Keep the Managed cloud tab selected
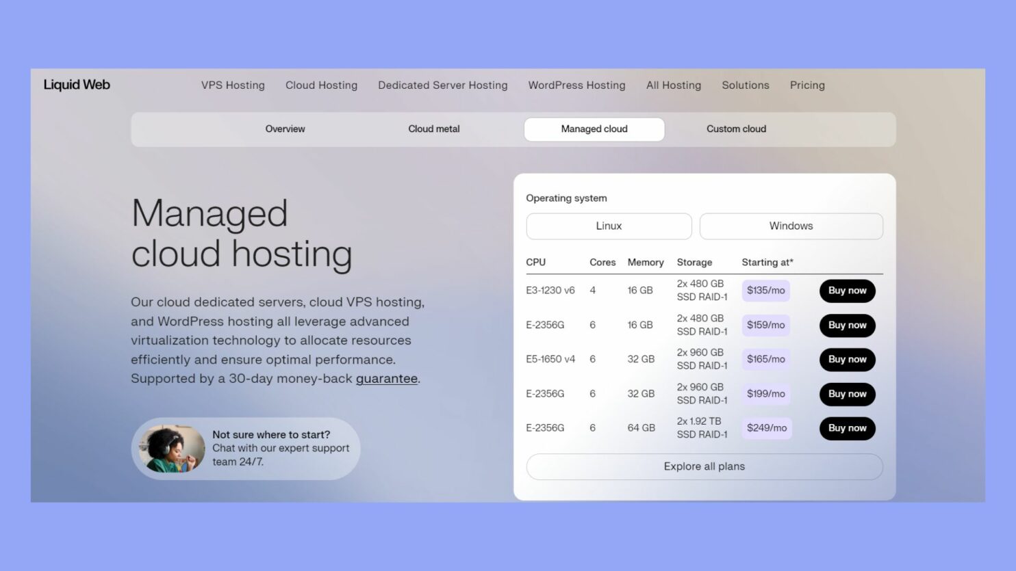Image resolution: width=1016 pixels, height=571 pixels. pos(594,129)
